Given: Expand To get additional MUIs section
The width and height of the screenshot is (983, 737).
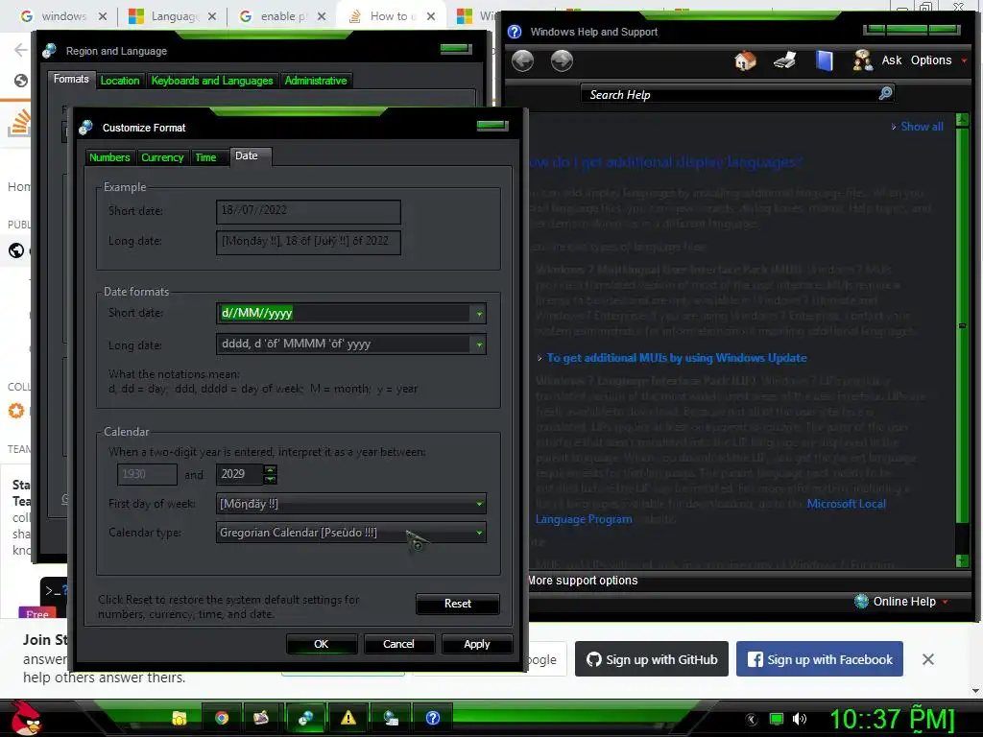Looking at the screenshot, I should (x=677, y=358).
